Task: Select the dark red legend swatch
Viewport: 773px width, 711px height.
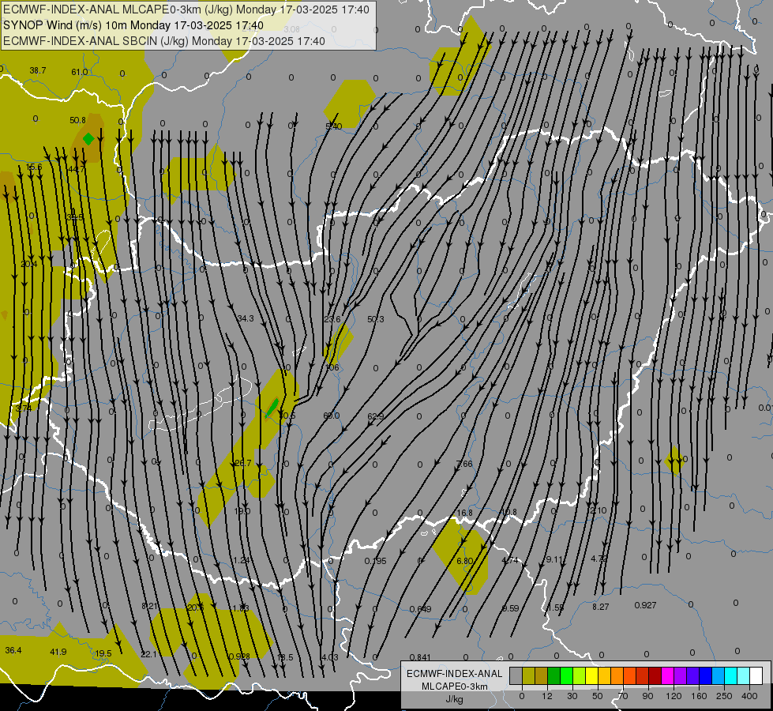Action: (655, 675)
